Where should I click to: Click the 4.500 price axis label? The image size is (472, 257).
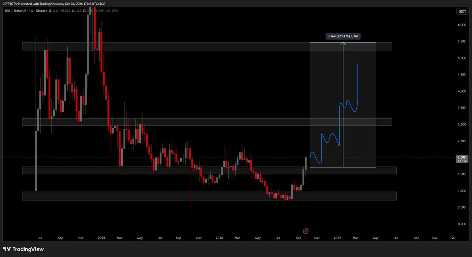462,75
